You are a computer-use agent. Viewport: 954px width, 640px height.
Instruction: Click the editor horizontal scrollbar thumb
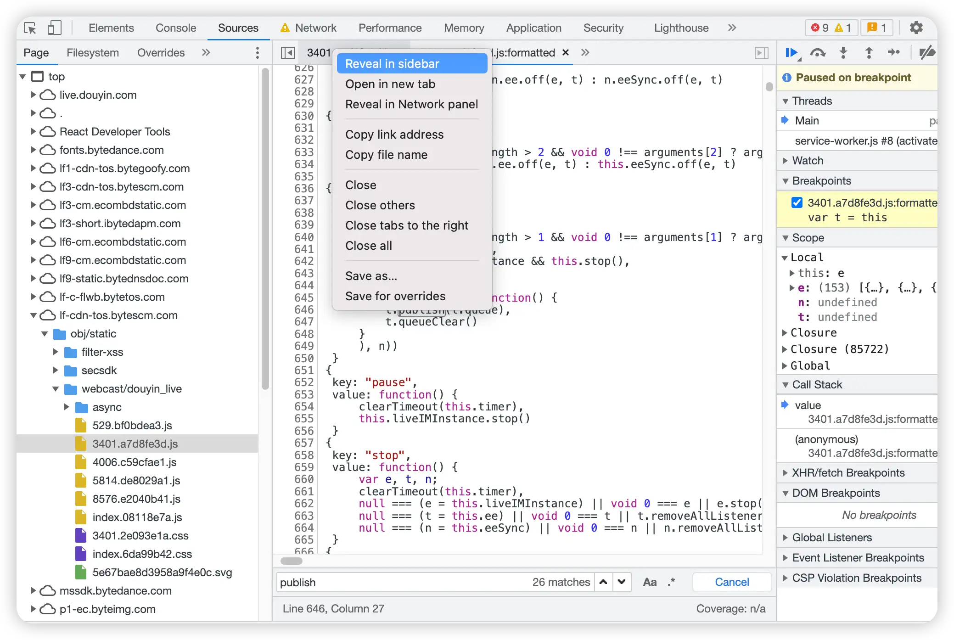292,561
